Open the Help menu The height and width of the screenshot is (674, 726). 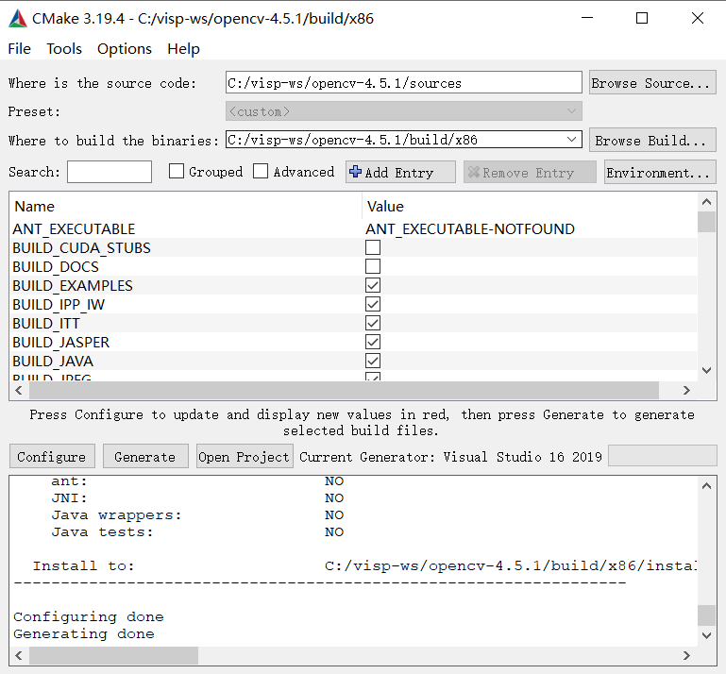[x=183, y=48]
